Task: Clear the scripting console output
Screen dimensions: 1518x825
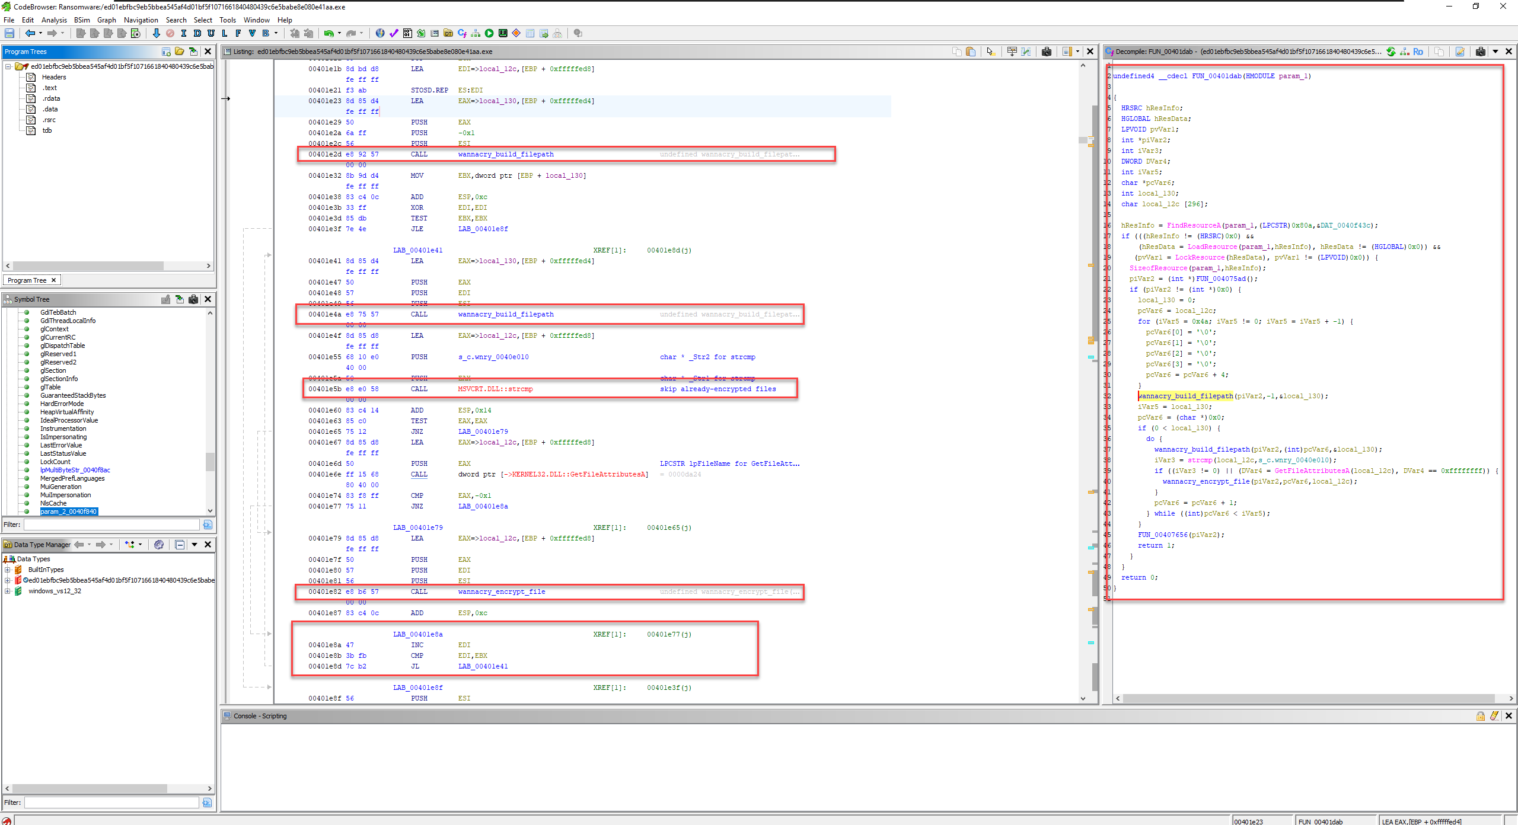Action: (1494, 716)
